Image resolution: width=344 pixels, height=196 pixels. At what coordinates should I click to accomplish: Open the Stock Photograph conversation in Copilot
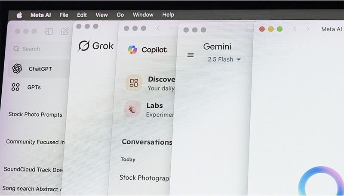tap(144, 177)
